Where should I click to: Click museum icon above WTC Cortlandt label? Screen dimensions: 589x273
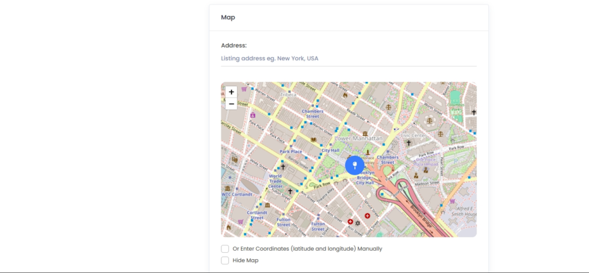click(x=227, y=188)
